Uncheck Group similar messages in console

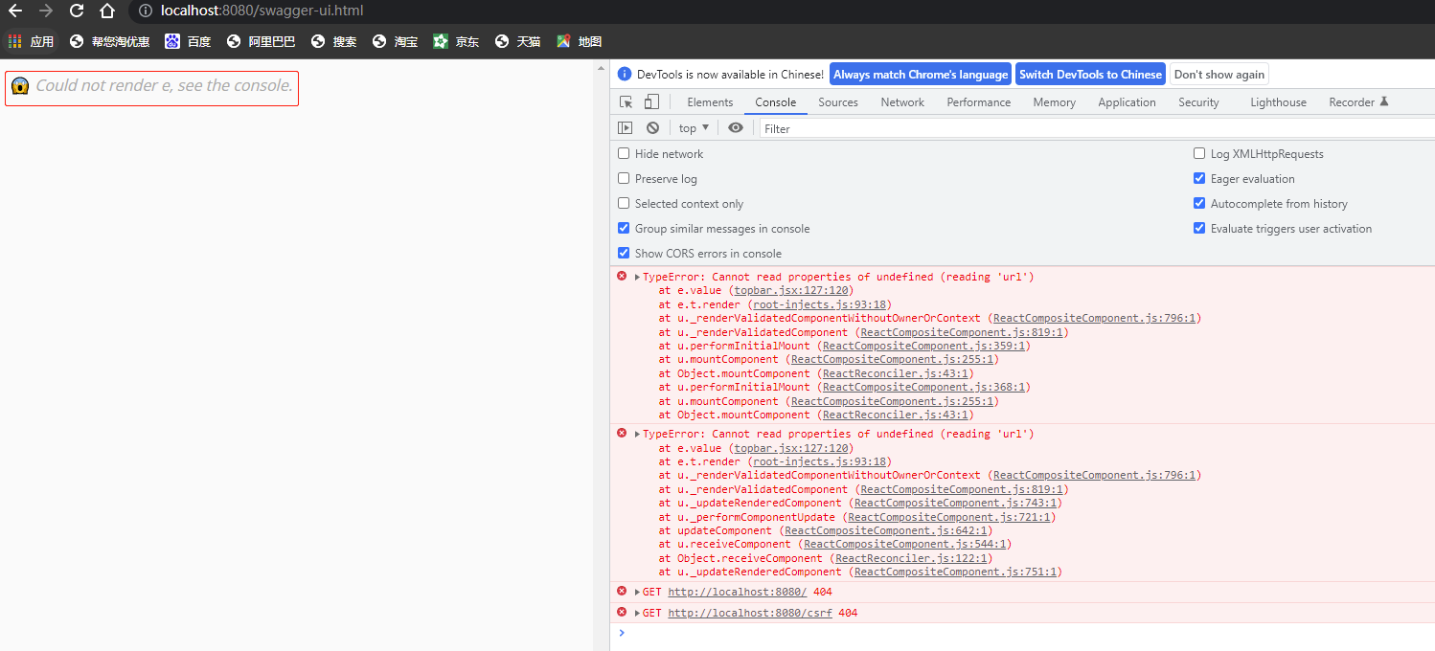tap(624, 228)
